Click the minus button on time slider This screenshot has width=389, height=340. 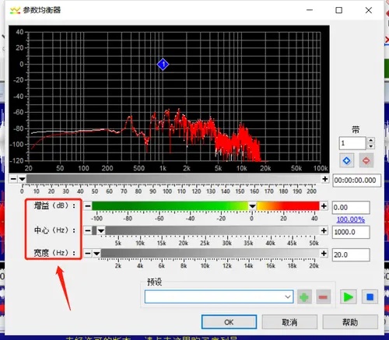pos(13,179)
